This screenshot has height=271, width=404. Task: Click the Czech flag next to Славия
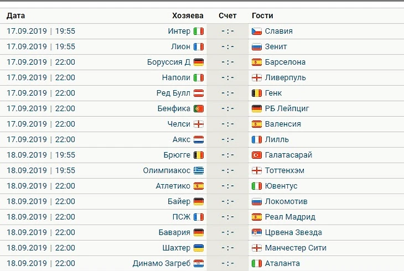tap(256, 32)
